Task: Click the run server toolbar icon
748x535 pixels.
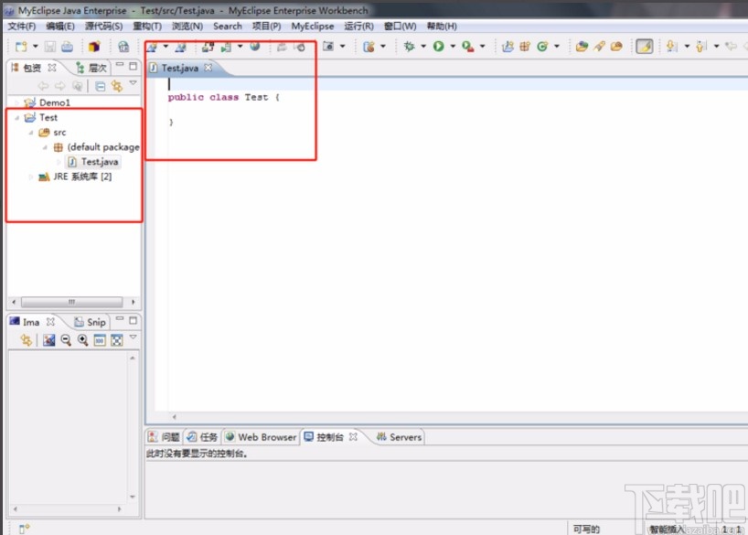Action: coord(226,47)
